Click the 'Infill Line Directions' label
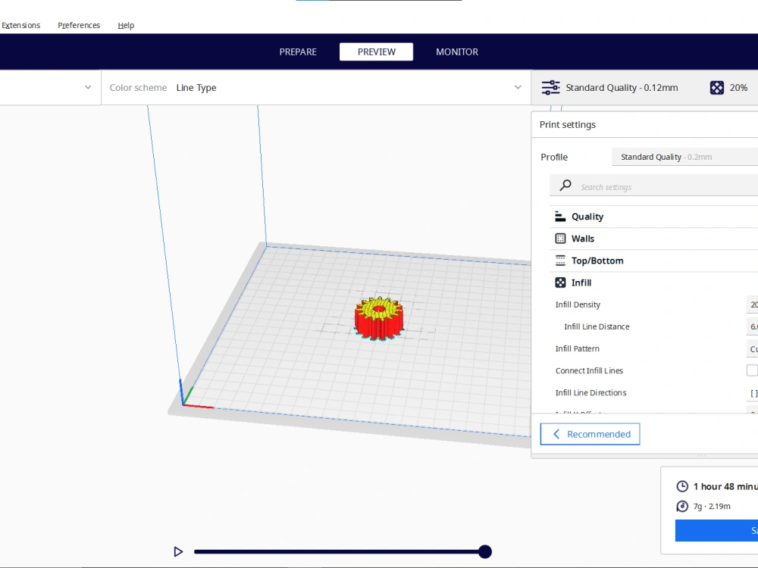Screen dimensions: 758x568 590,392
